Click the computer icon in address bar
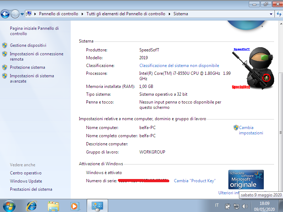Screen dimensions: 283x212 (29, 14)
